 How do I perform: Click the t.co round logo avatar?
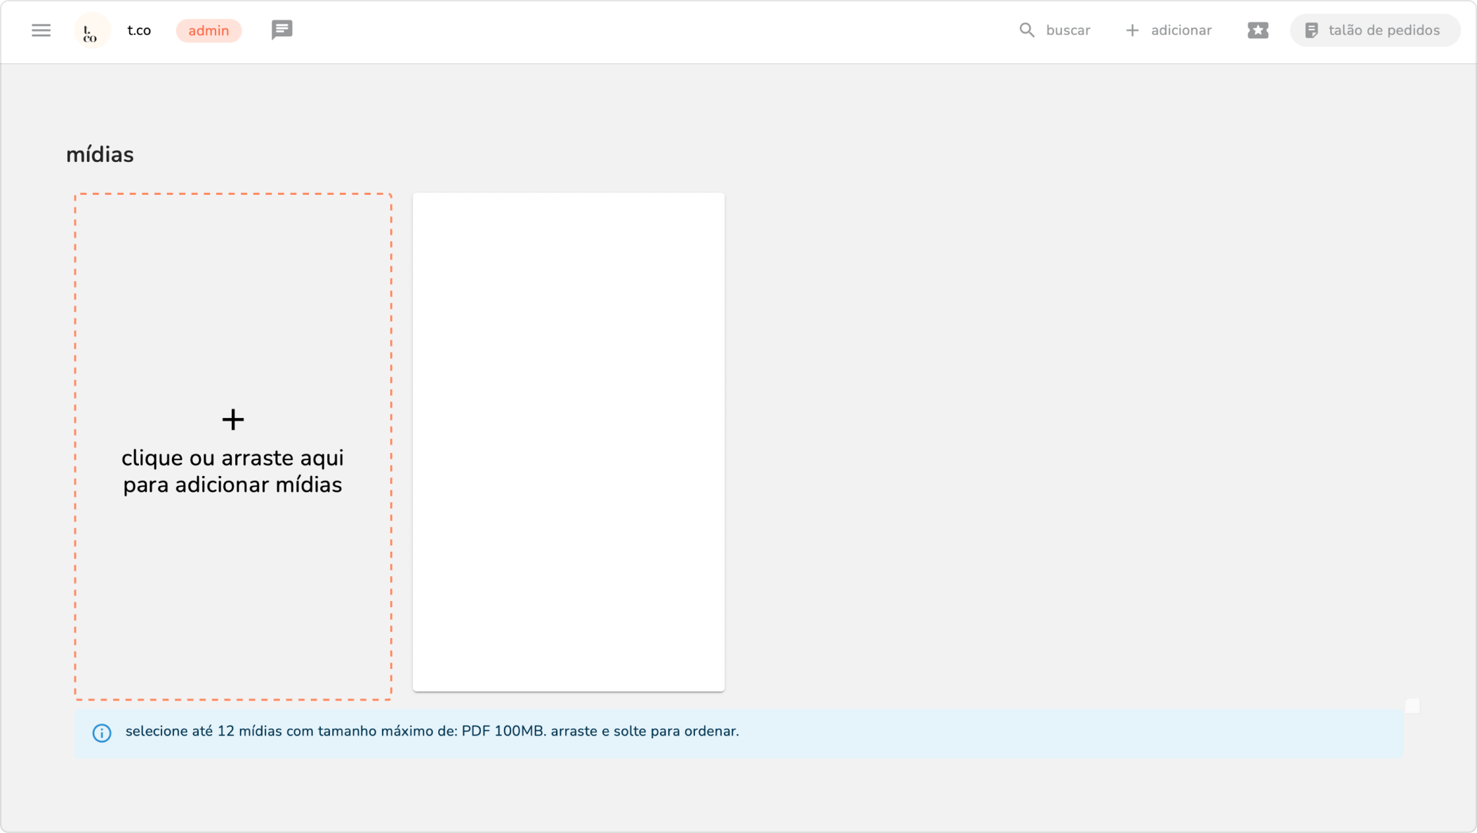click(92, 31)
